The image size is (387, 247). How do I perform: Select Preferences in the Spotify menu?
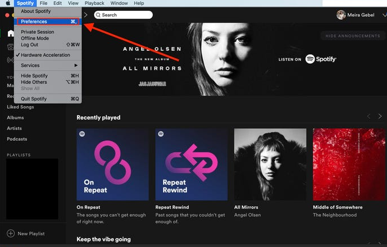pos(48,21)
